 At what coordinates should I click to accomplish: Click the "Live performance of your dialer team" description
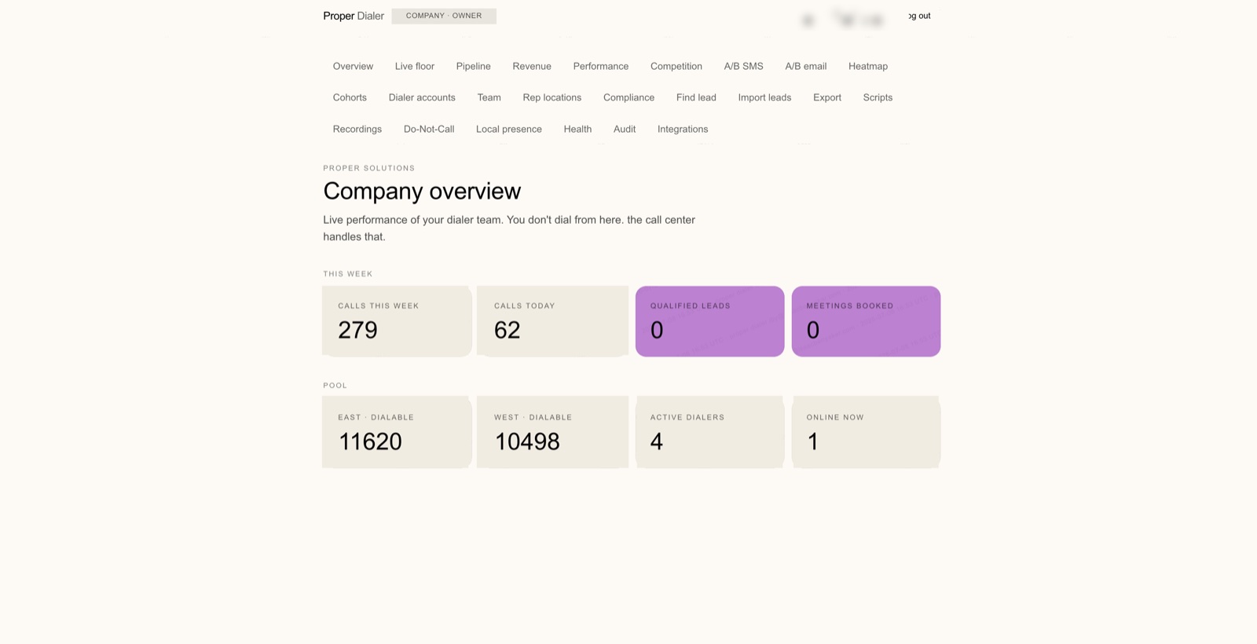509,228
